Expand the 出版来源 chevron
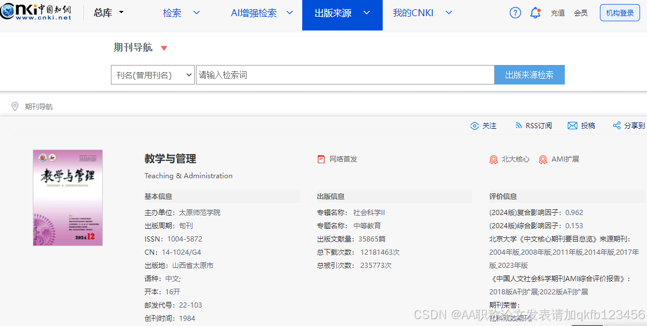647x326 pixels. pos(367,13)
